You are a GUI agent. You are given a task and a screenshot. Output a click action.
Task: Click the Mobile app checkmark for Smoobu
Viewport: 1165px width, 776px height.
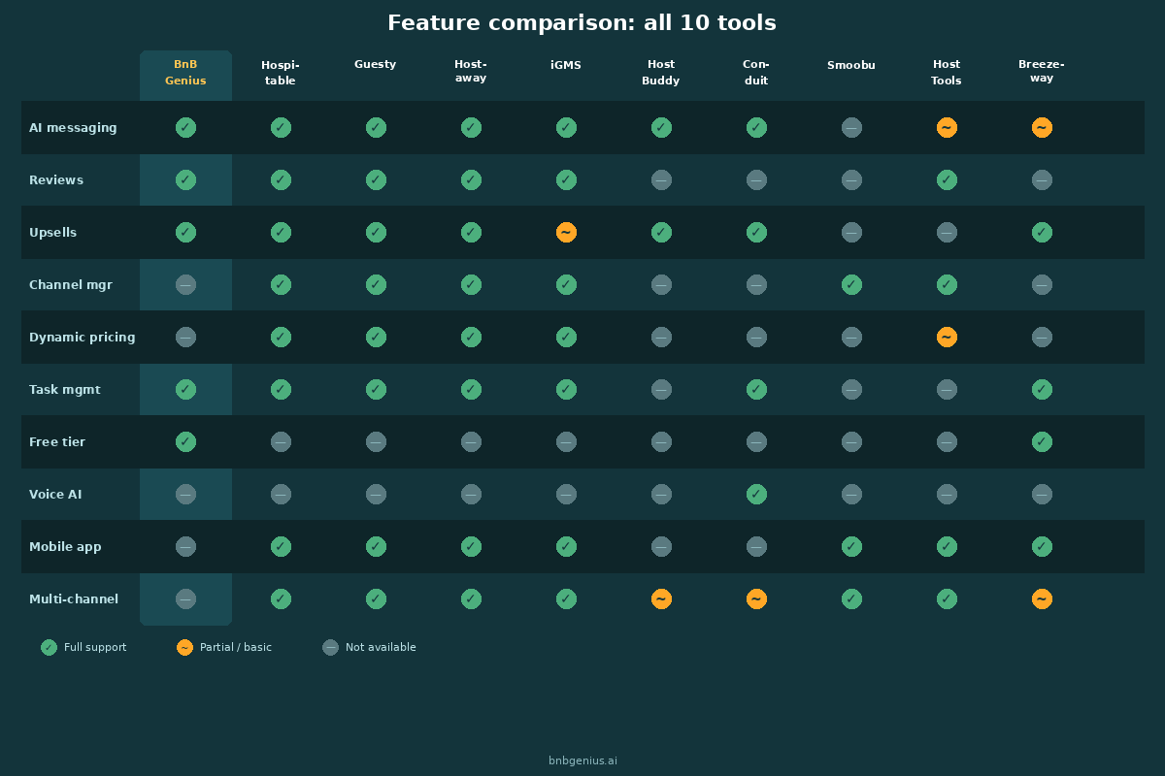tap(851, 546)
